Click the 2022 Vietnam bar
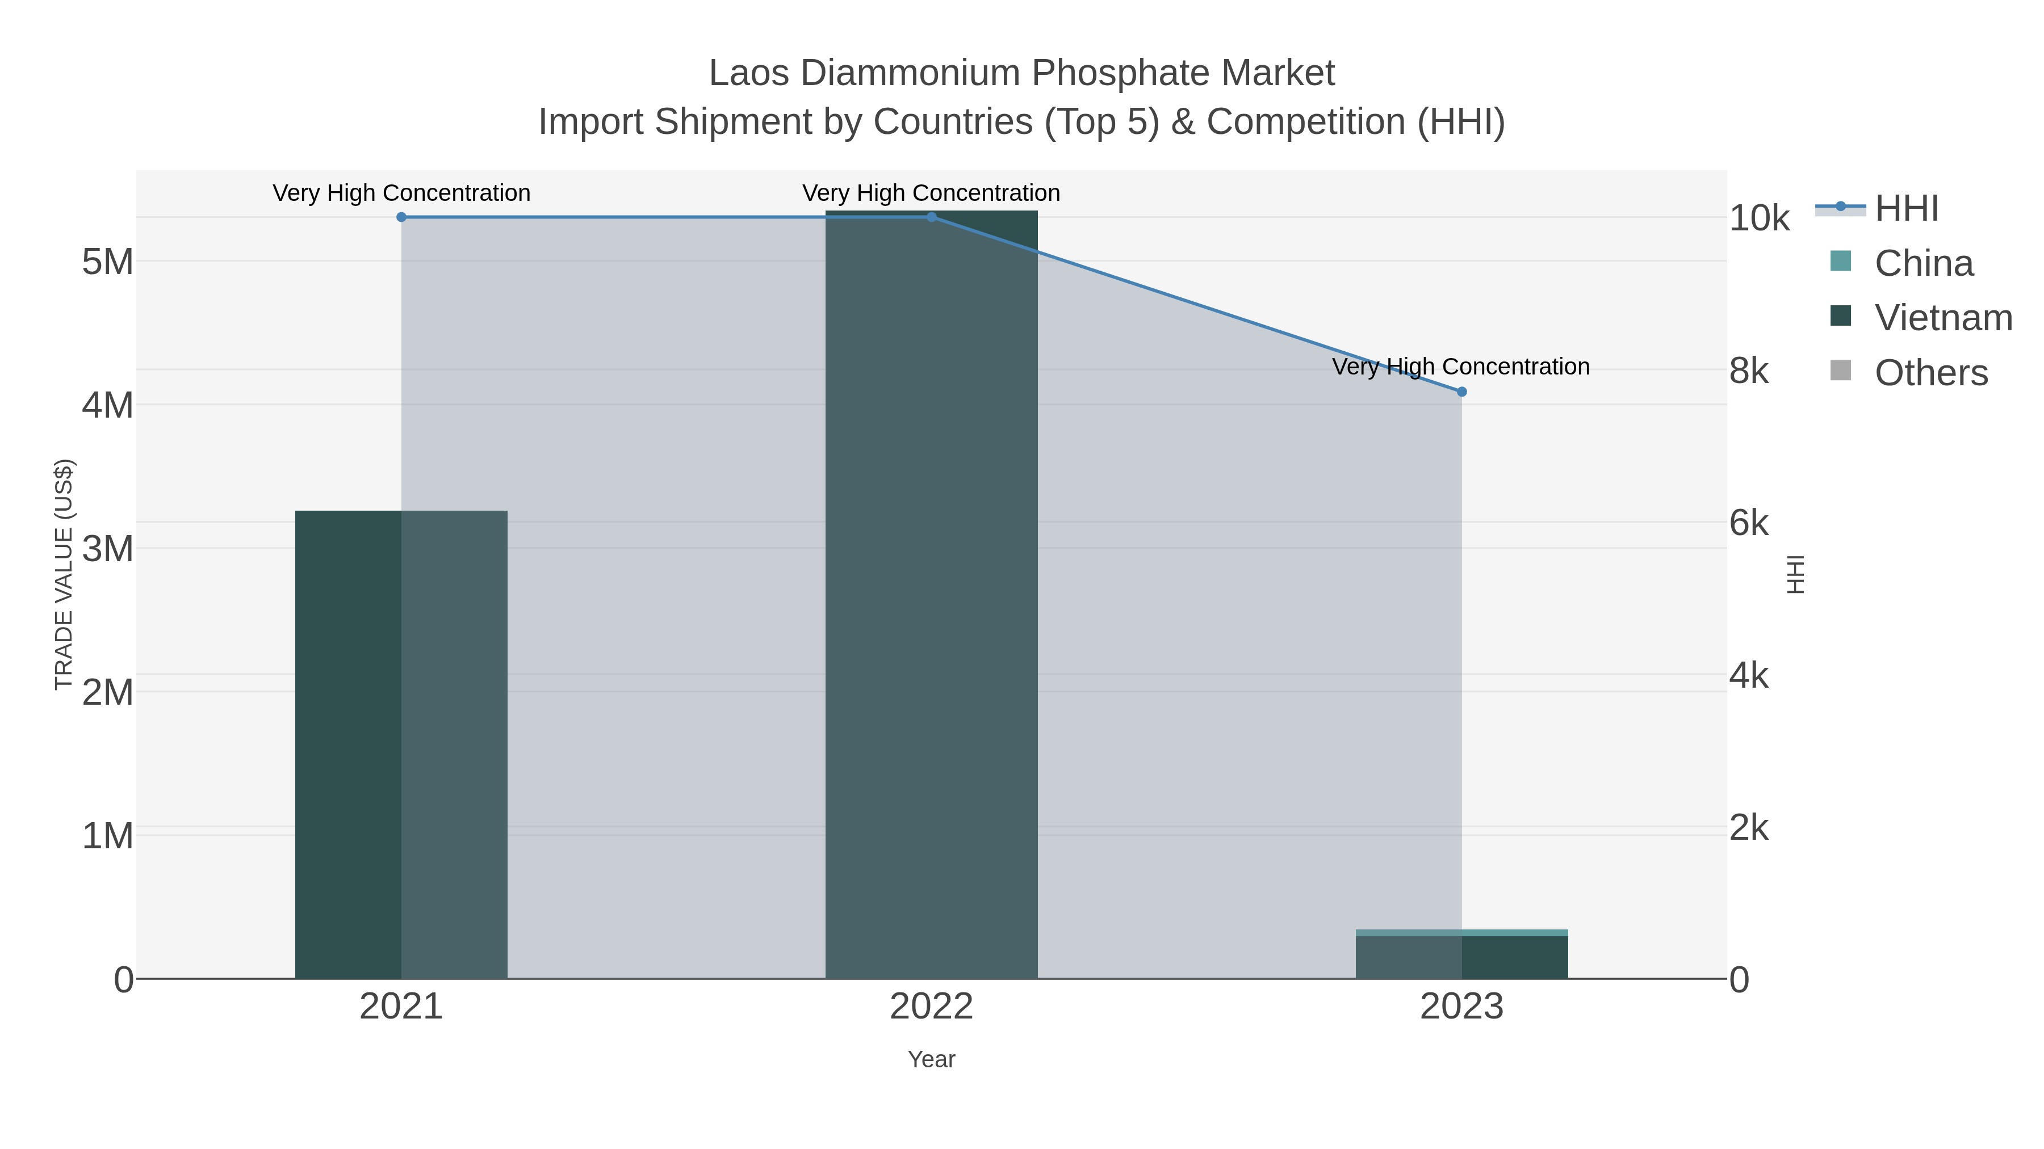 click(x=932, y=595)
